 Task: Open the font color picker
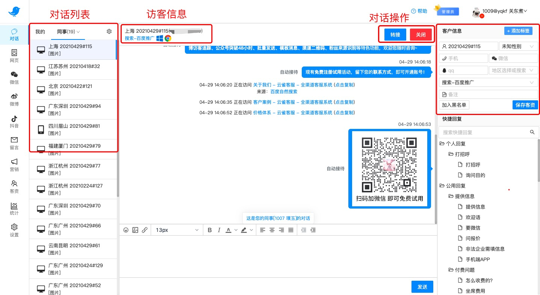tap(228, 230)
